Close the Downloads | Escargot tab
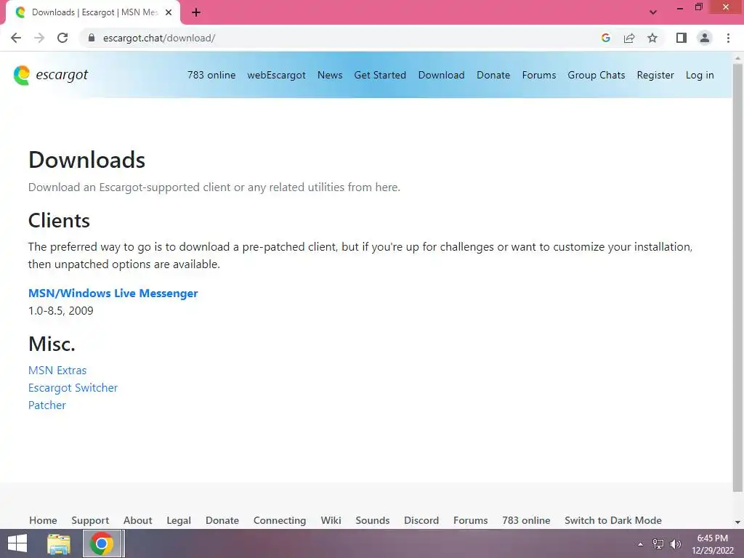The width and height of the screenshot is (744, 558). [169, 12]
